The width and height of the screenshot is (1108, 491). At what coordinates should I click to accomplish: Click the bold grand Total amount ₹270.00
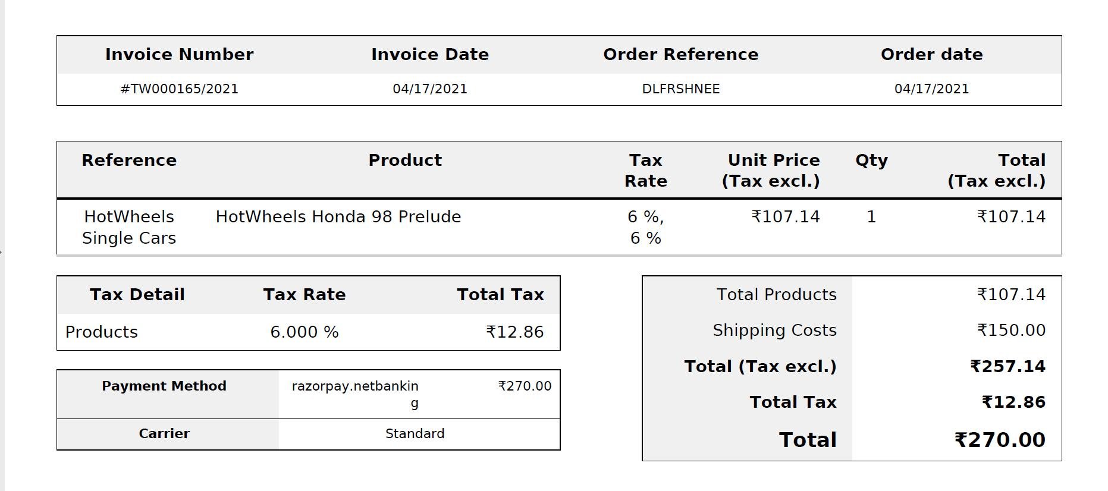999,440
